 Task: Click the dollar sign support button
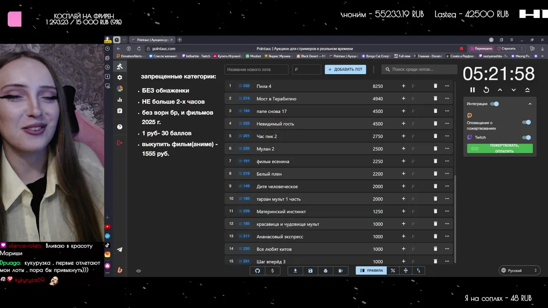click(x=273, y=271)
